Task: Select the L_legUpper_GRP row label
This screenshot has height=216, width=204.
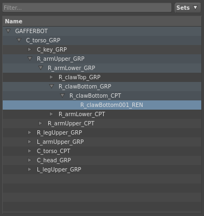Action: [x=59, y=169]
